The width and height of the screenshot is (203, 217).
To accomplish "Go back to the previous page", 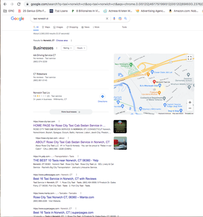I will (5, 4).
